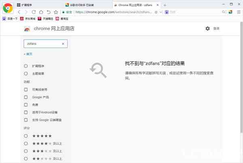243x163 pixels.
Task: Select the three stars 及以上 radio button
Action: 26,151
